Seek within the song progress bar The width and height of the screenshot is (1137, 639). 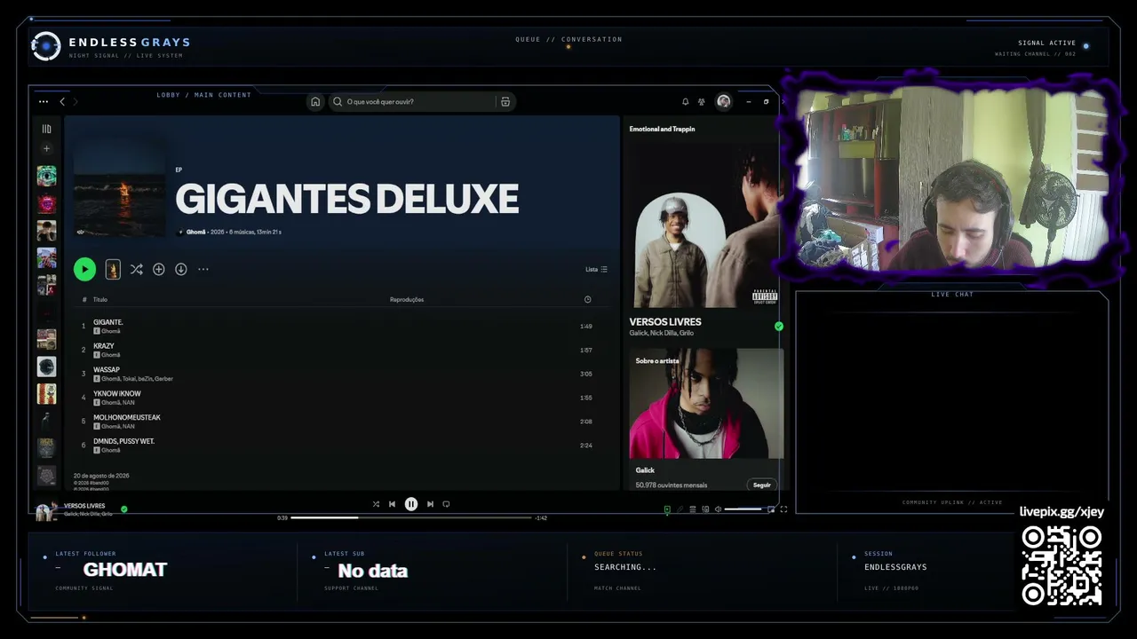[411, 517]
